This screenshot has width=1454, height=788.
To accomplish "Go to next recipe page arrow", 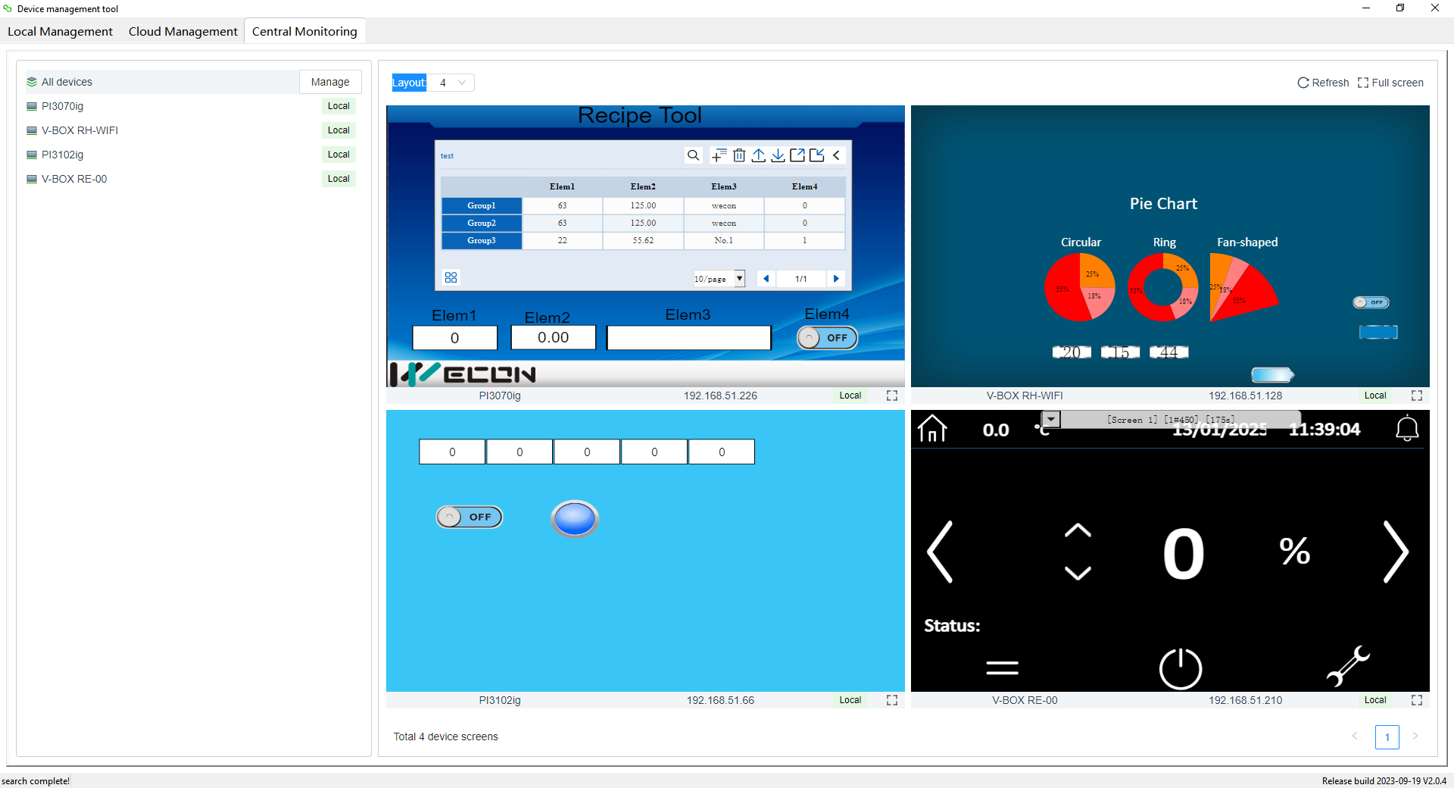I will [x=836, y=279].
